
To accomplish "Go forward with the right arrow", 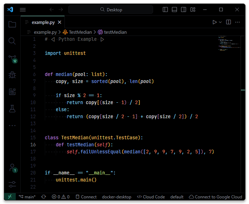I will tap(61, 10).
